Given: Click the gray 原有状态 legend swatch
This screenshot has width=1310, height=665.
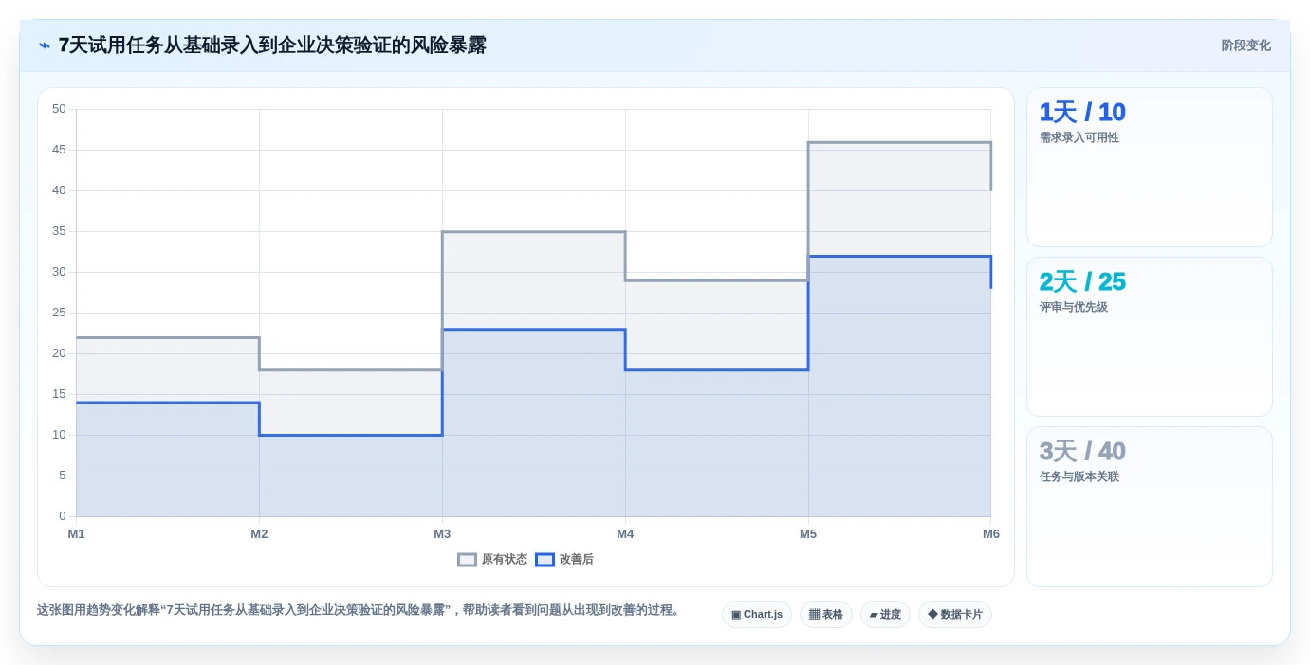Looking at the screenshot, I should point(467,560).
